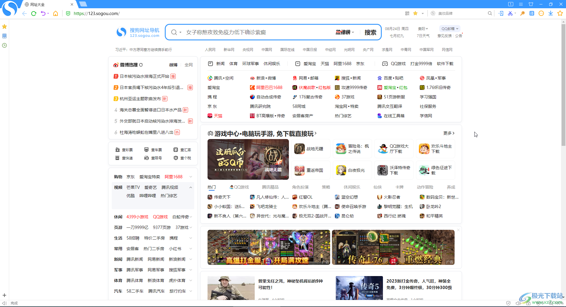Open the browser home page icon
The width and height of the screenshot is (566, 307).
coord(55,14)
